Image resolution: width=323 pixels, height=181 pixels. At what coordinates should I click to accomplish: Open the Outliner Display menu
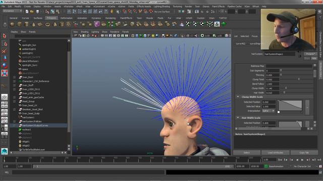[x=14, y=32]
